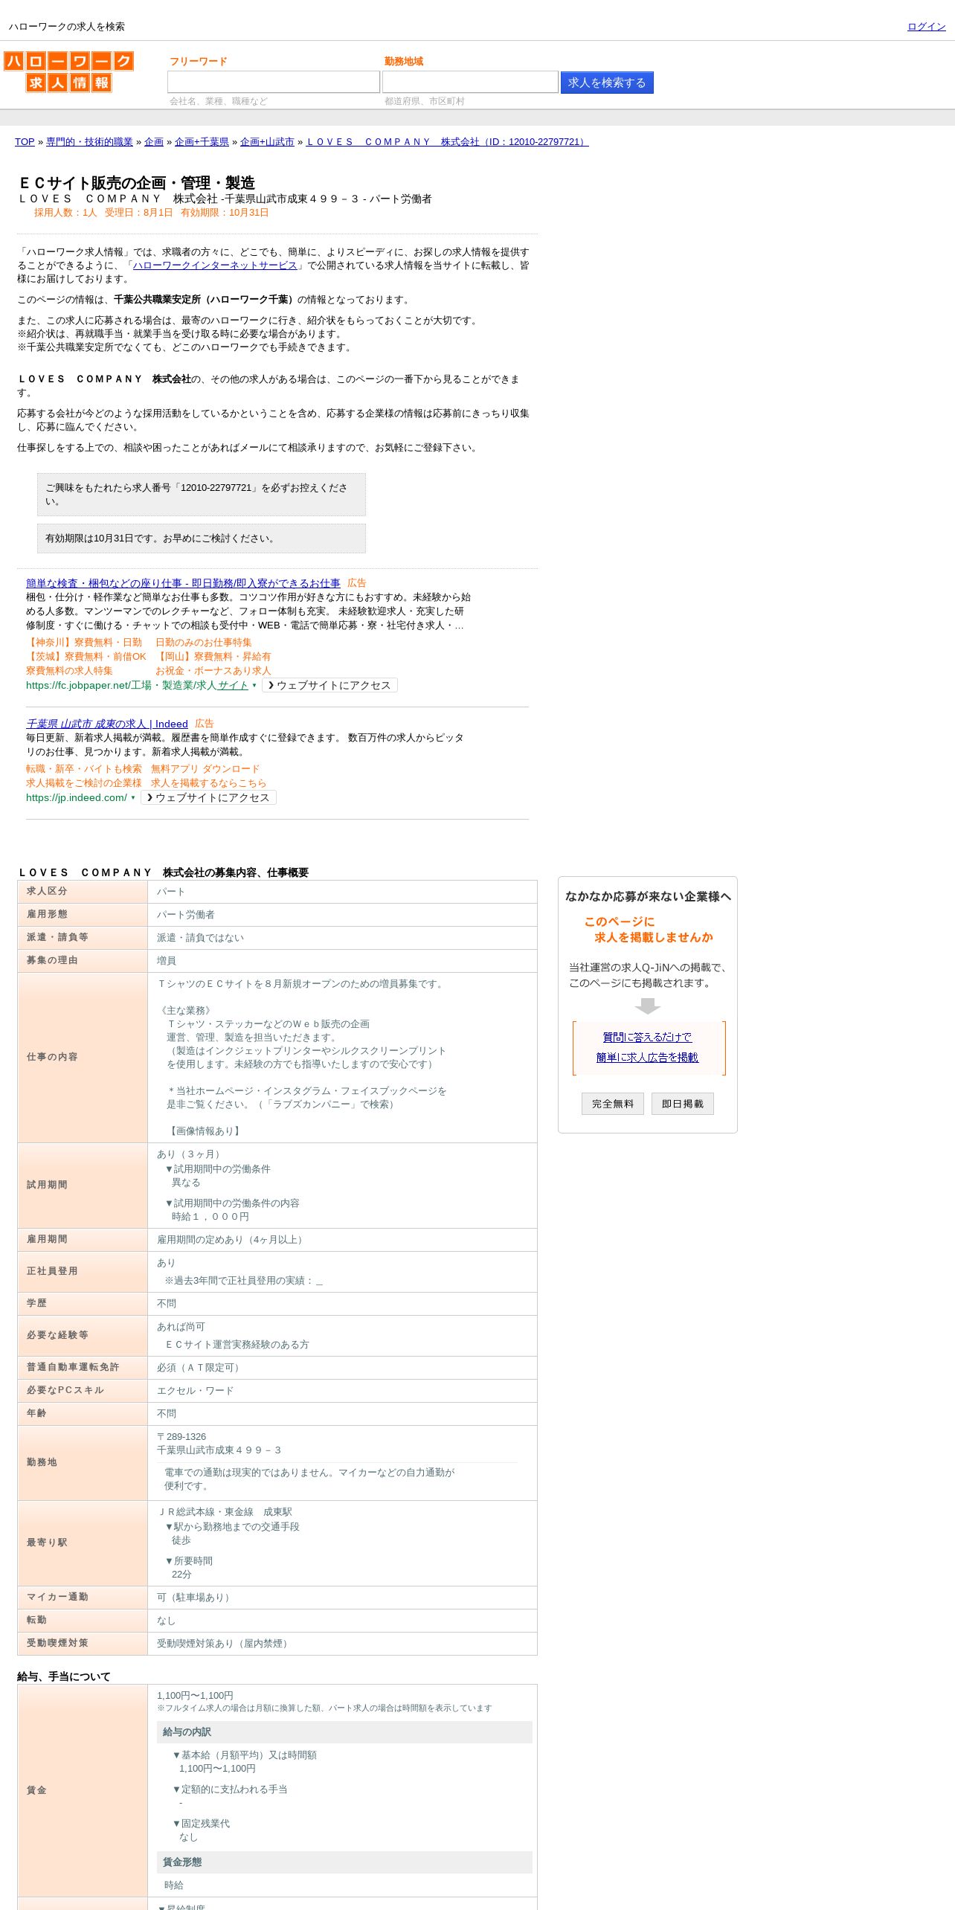The image size is (955, 1910).
Task: Click the job title ECサイト販売の企画・管理・製造
Action: tap(136, 183)
